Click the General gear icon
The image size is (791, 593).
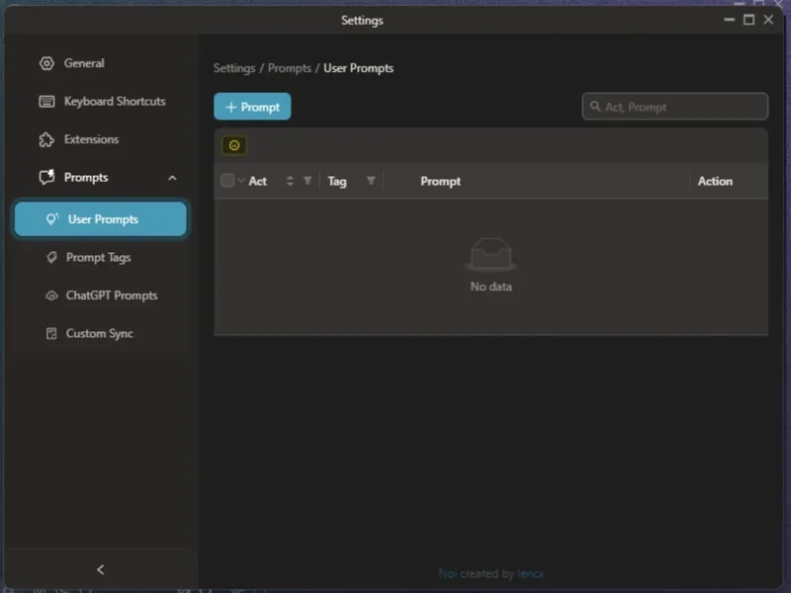46,63
